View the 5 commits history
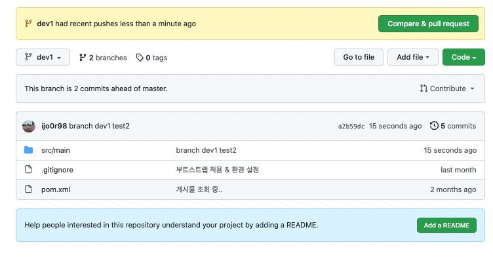 [x=453, y=126]
